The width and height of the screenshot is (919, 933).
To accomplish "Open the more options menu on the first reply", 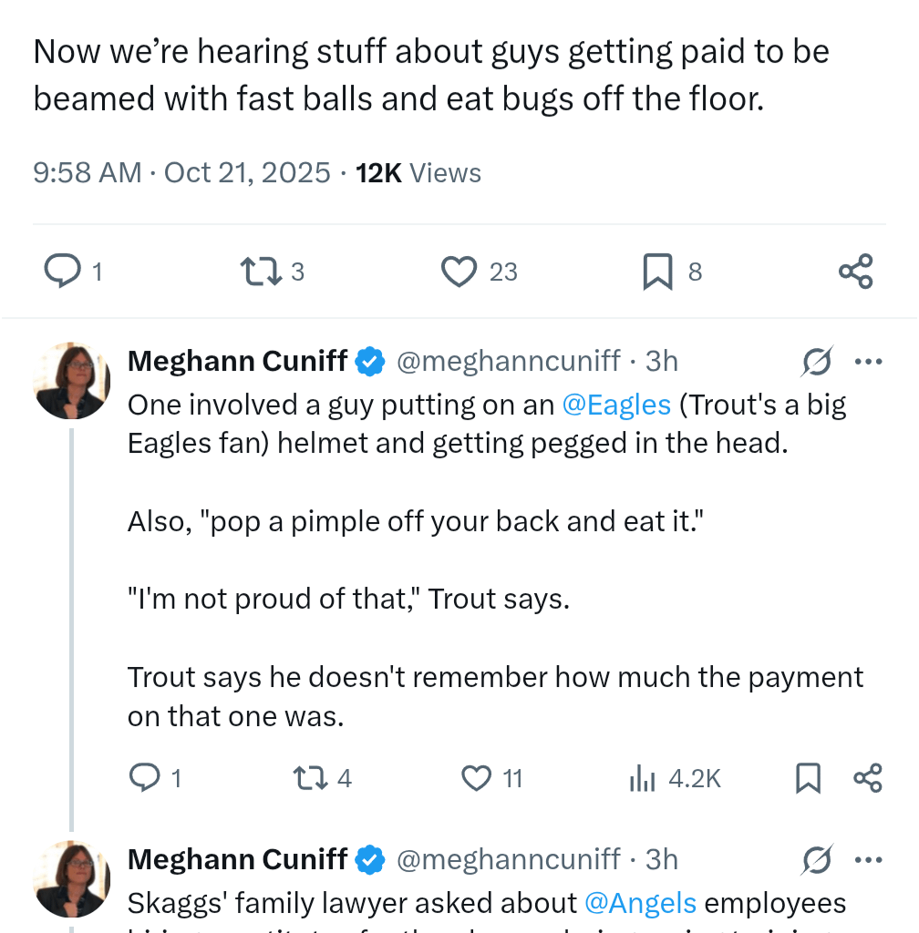I will (866, 361).
